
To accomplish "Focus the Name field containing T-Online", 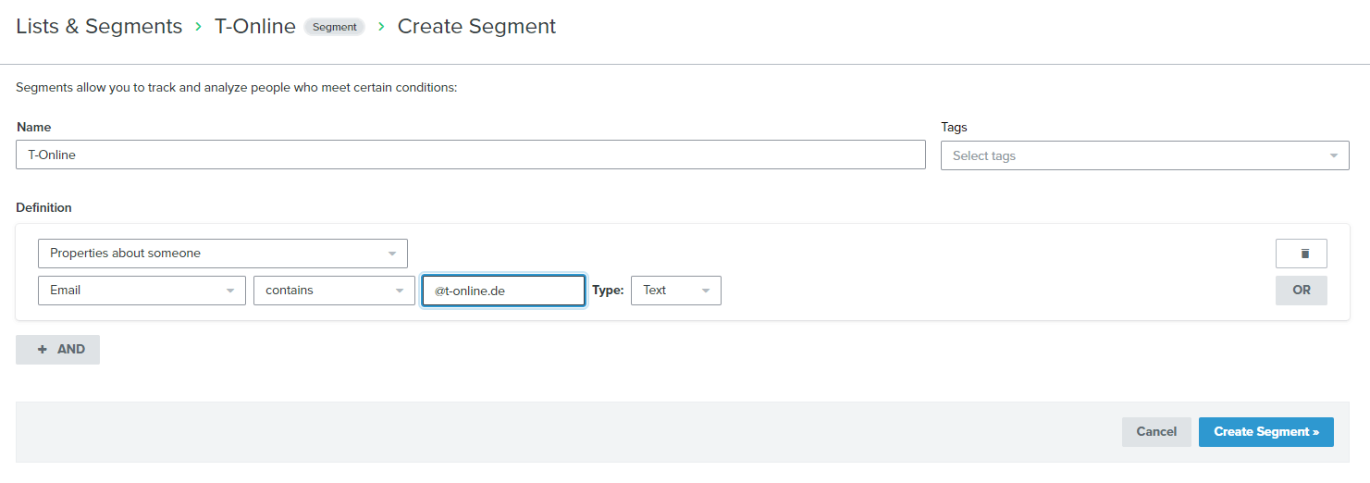I will coord(470,155).
